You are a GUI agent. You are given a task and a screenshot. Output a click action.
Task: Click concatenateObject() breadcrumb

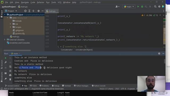pos(84,50)
